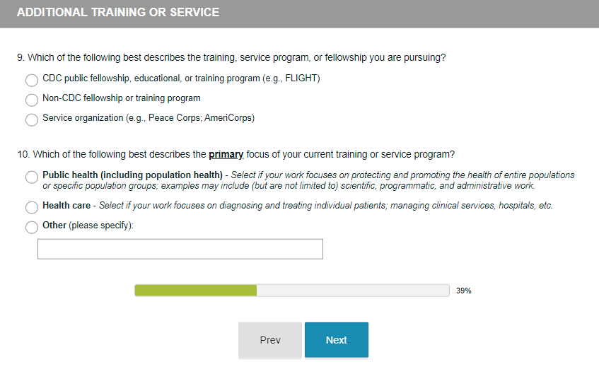Image resolution: width=599 pixels, height=369 pixels.
Task: Select the CDC public fellowship radio button
Action: click(32, 81)
